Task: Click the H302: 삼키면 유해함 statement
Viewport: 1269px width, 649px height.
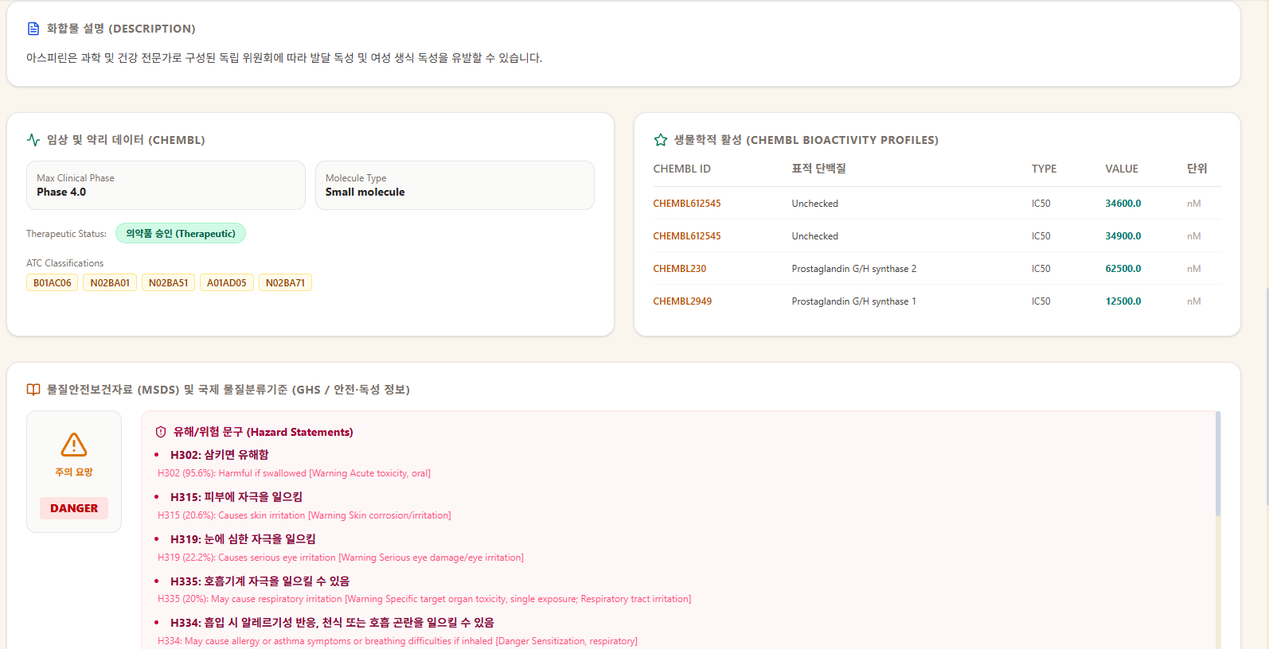Action: (x=220, y=455)
